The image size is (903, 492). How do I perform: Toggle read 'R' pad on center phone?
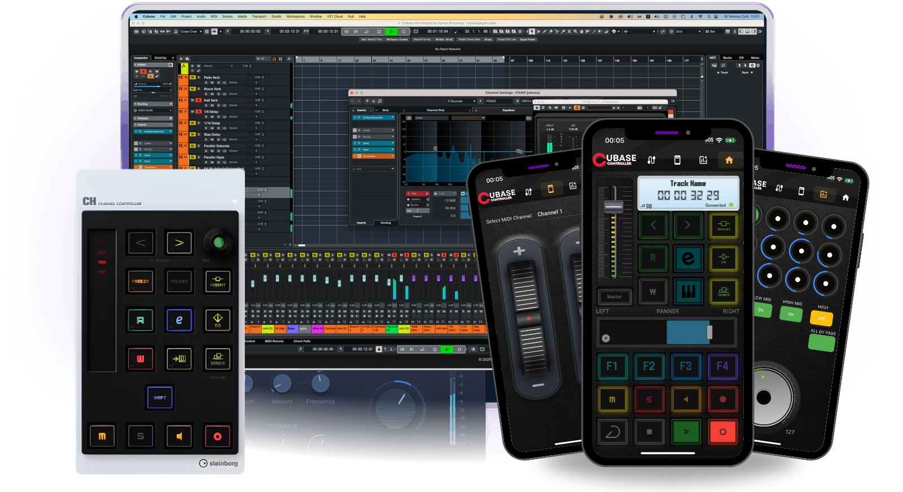pos(653,258)
